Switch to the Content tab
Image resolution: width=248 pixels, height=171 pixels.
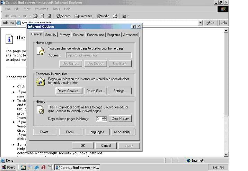click(78, 35)
